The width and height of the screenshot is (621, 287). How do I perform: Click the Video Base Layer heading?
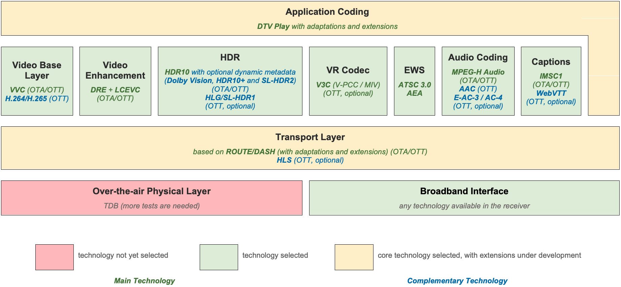37,70
